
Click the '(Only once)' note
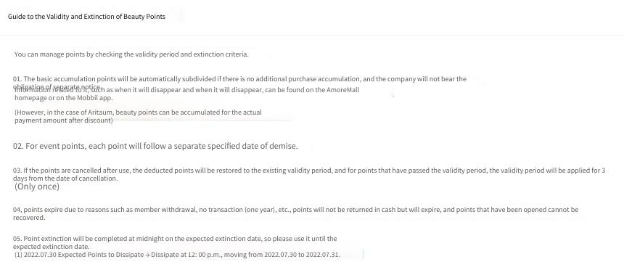tap(36, 187)
